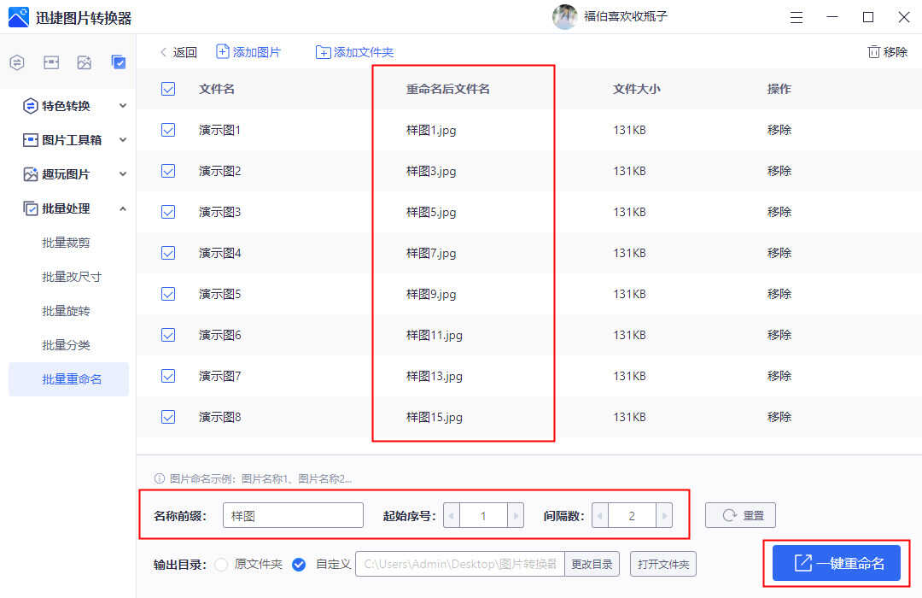Uncheck the 演示图5 row checkbox
This screenshot has width=922, height=598.
tap(168, 294)
